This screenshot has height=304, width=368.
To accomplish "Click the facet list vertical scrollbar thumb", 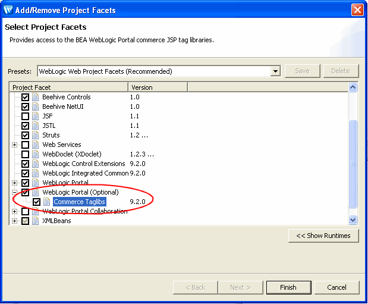I will [353, 164].
